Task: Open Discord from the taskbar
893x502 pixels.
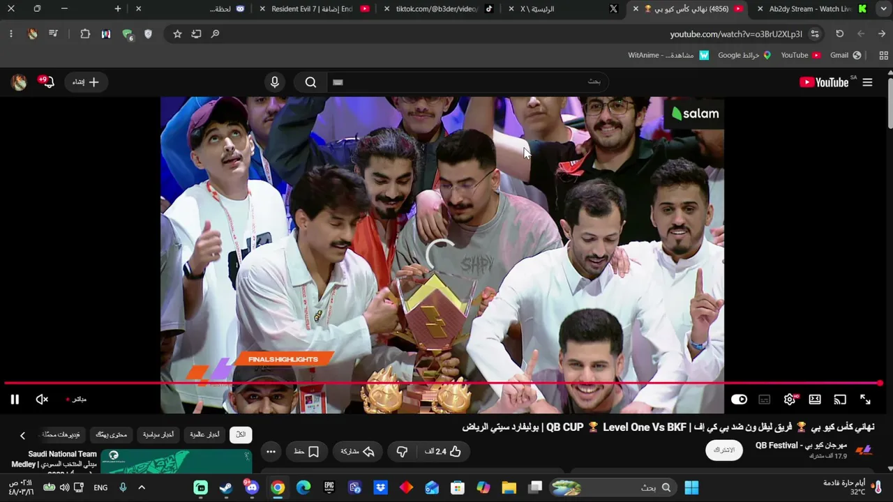Action: click(x=251, y=487)
